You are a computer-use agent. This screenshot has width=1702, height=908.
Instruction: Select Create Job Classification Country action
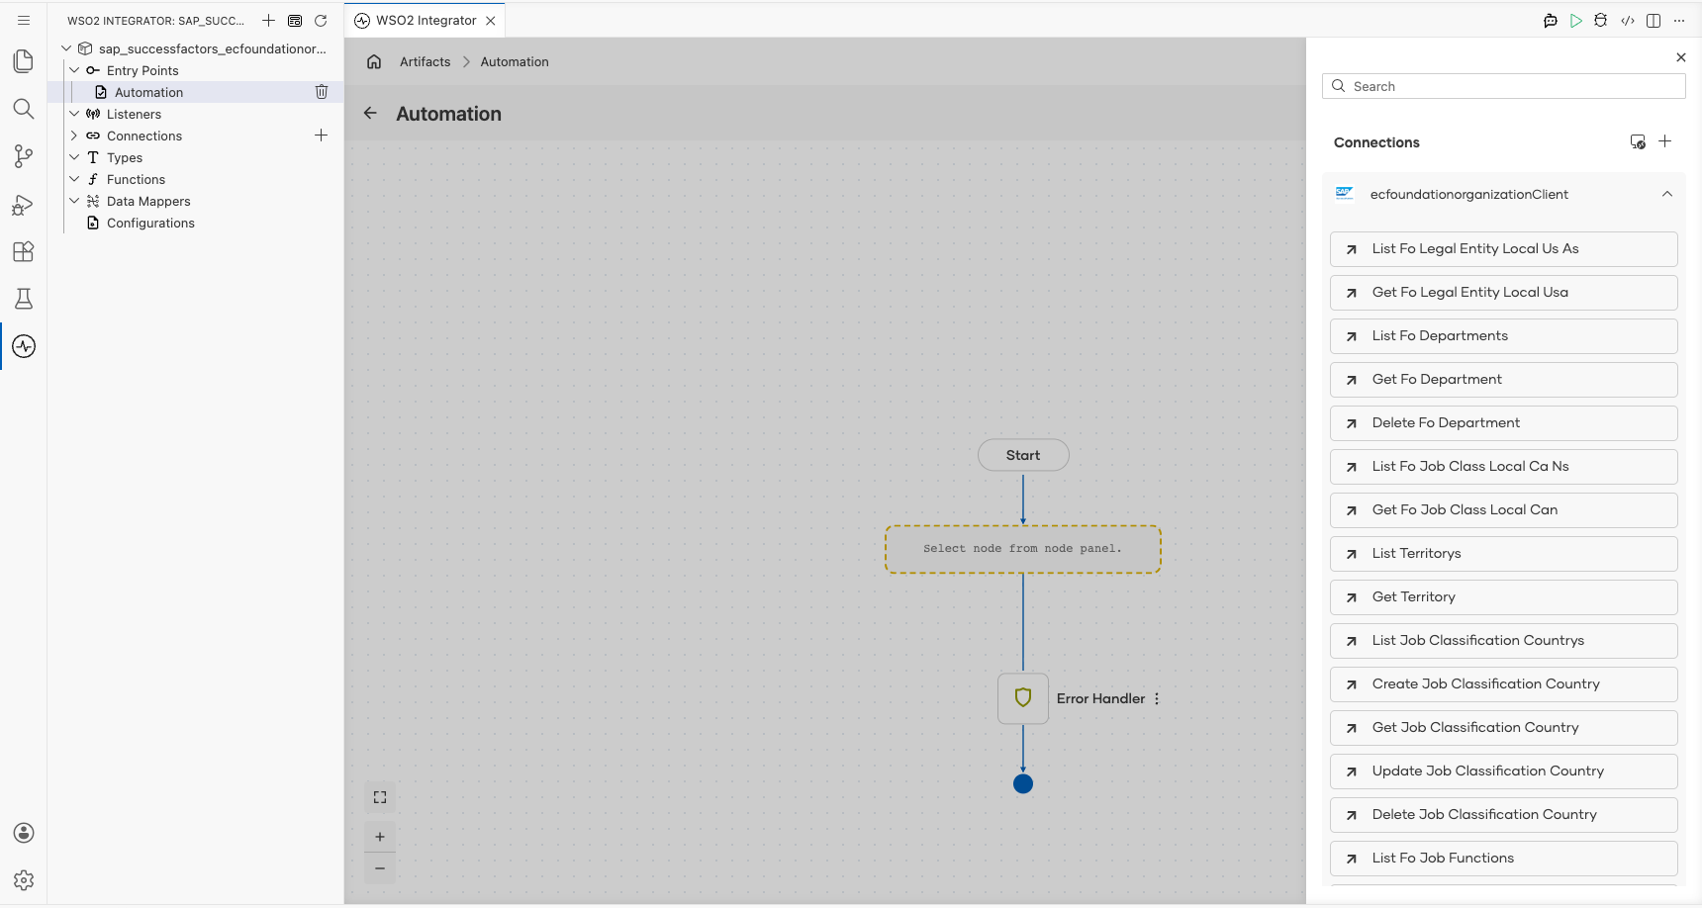[x=1504, y=684]
